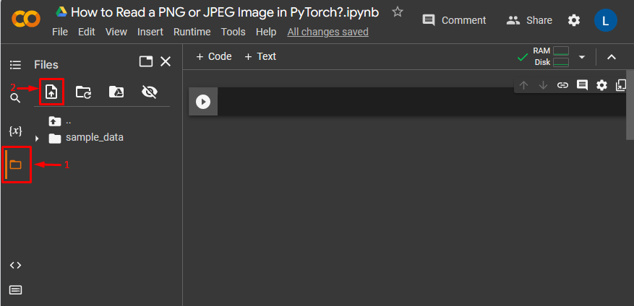Collapse the header with the chevron
The width and height of the screenshot is (634, 306).
[612, 57]
